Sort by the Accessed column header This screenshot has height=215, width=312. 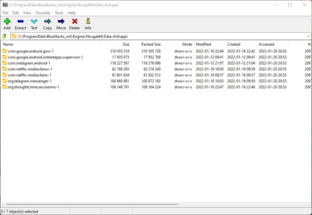coord(272,44)
